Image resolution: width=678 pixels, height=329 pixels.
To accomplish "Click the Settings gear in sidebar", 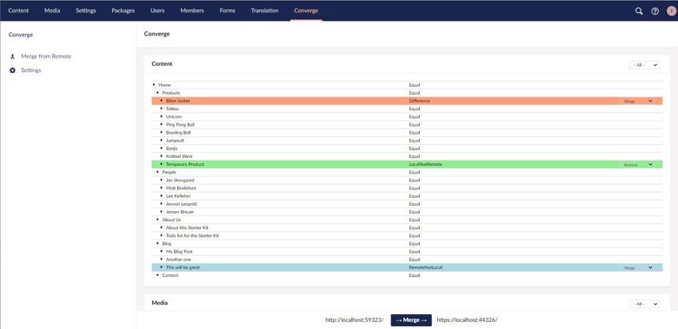I will (x=12, y=70).
